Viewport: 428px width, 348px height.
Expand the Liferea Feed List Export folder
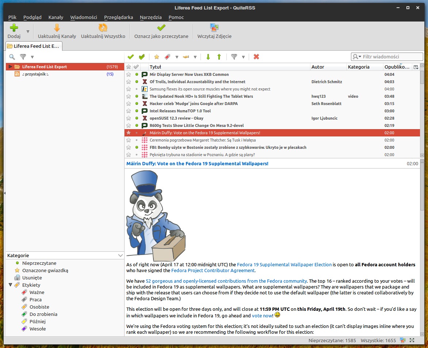10,66
